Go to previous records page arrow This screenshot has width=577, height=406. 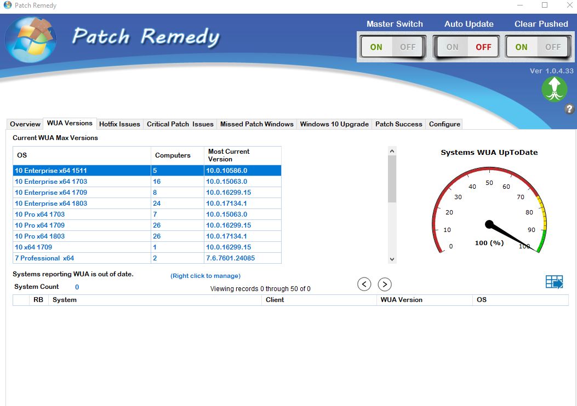coord(364,284)
